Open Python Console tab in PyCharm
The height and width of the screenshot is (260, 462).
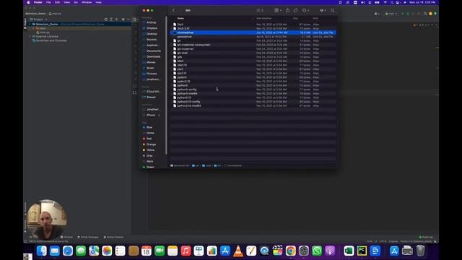click(x=113, y=237)
